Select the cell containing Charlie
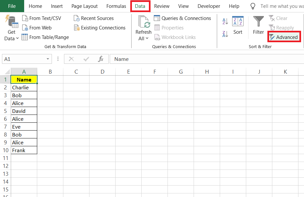Screen dimensions: 304x197 (x=24, y=87)
